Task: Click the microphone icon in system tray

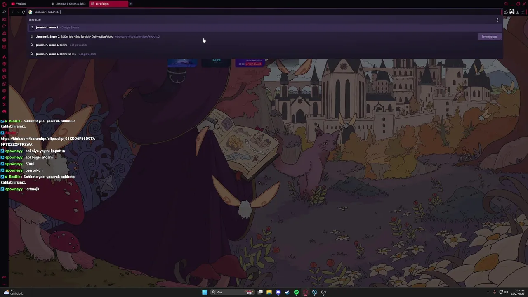Action: point(495,292)
